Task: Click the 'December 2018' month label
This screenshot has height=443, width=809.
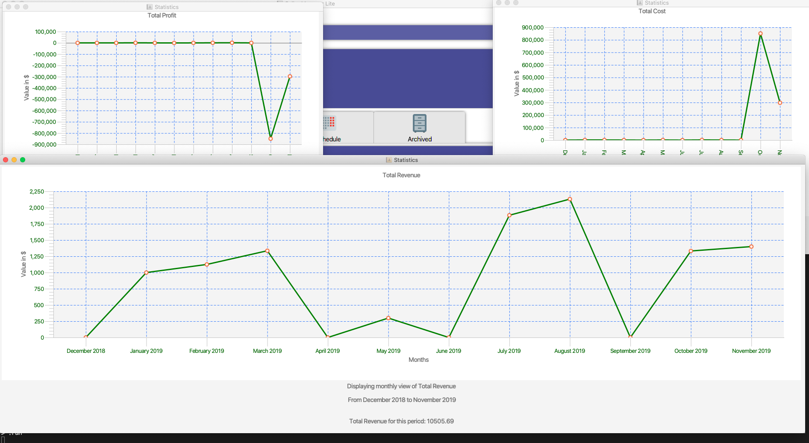Action: click(86, 351)
